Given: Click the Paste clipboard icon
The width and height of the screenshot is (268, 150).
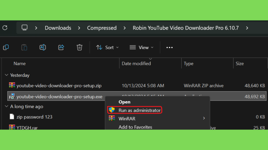Looking at the screenshot, I should [x=24, y=47].
